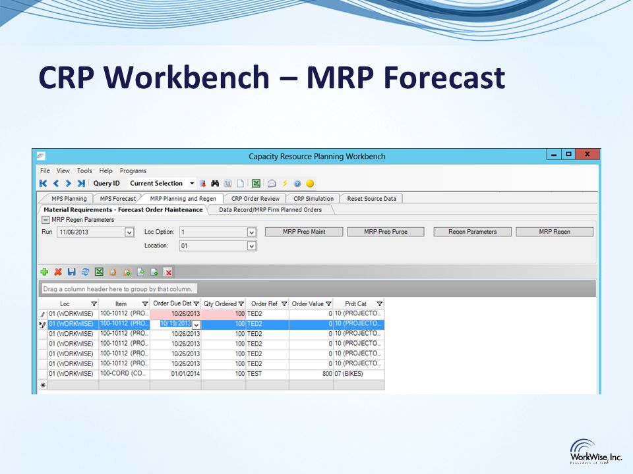The image size is (633, 474).
Task: Open the Query ID Current Selection dropdown
Action: [192, 184]
